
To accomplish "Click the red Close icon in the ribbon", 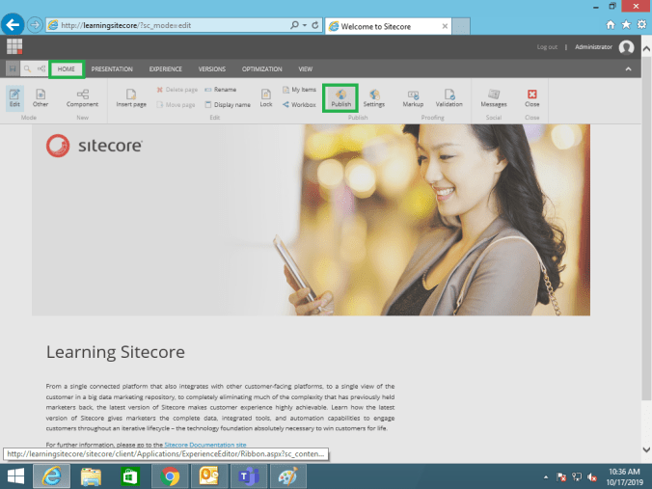I will [531, 96].
